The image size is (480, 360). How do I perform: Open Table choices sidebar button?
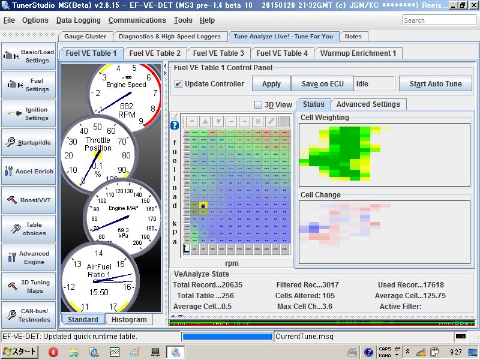[x=28, y=229]
